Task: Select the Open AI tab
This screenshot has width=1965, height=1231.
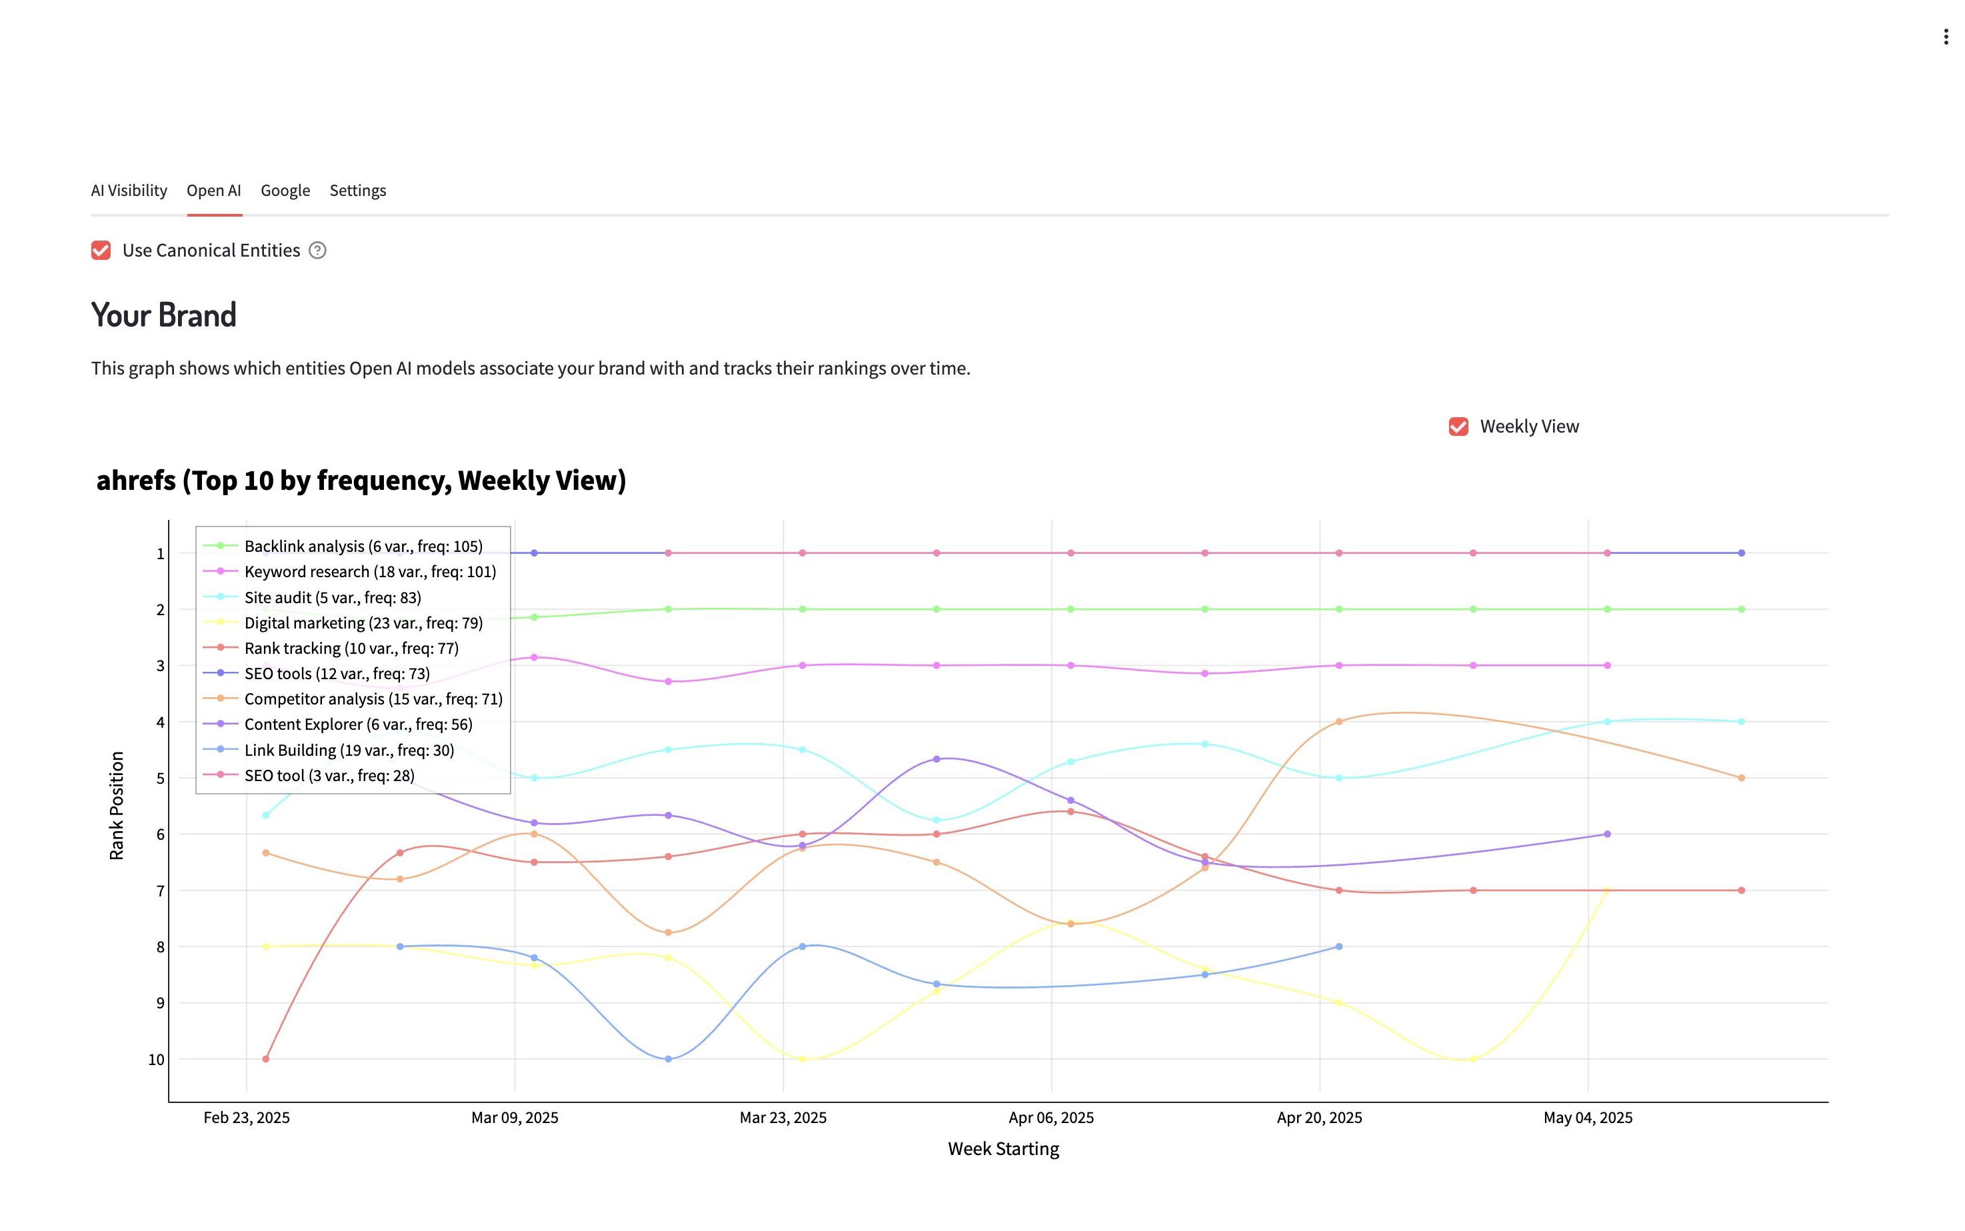Action: point(213,191)
